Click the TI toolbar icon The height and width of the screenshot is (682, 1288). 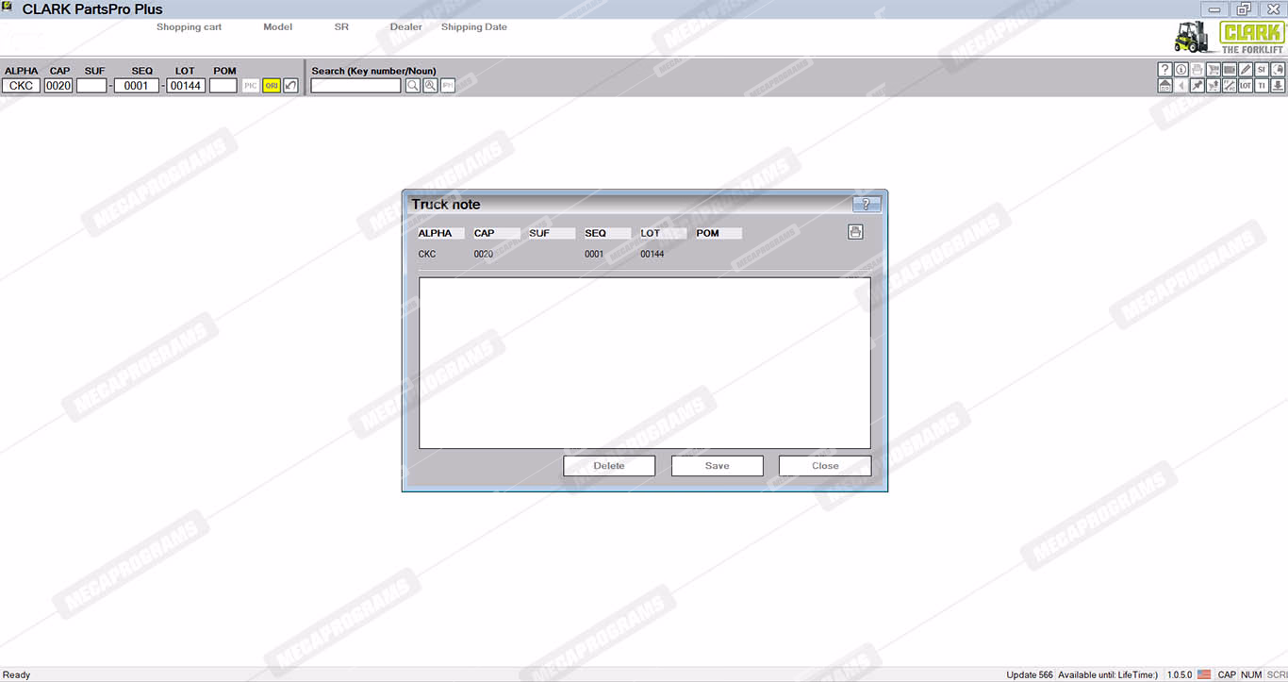(1262, 86)
